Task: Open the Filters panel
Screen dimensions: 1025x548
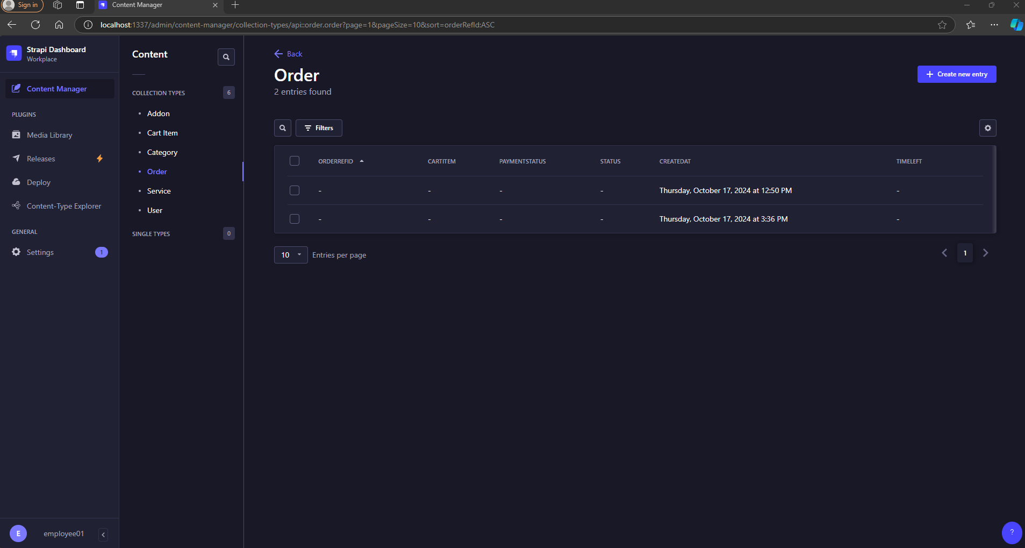Action: (x=319, y=128)
